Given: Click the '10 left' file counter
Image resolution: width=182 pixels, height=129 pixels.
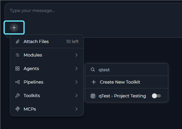Looking at the screenshot, I should click(72, 41).
